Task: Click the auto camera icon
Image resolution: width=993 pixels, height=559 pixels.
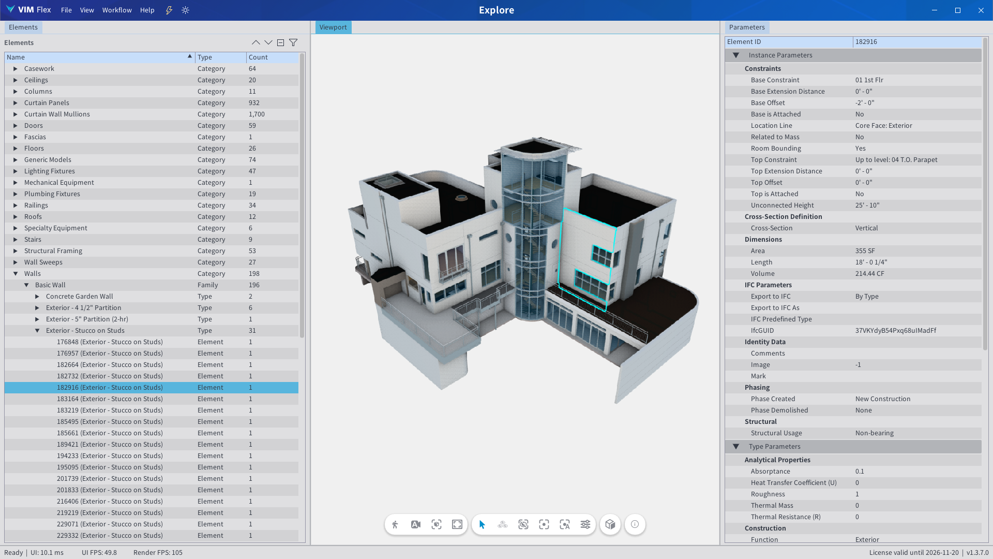Action: click(416, 524)
